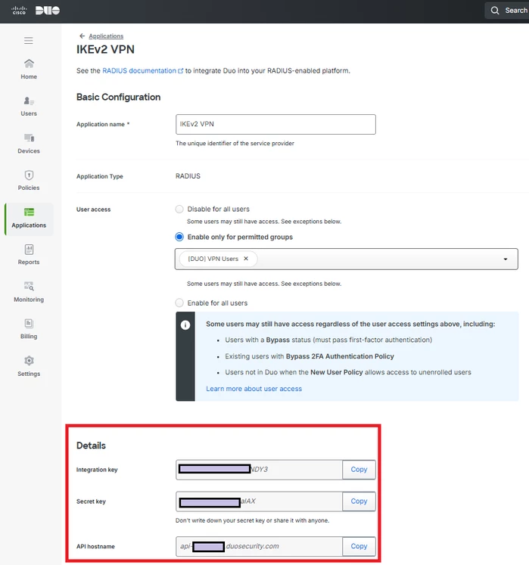Open the search magnifier icon

[x=495, y=11]
